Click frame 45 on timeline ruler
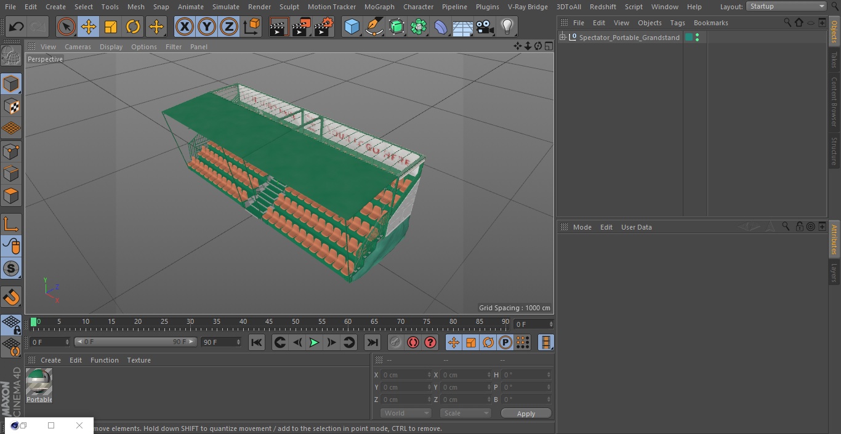The image size is (841, 434). point(269,323)
